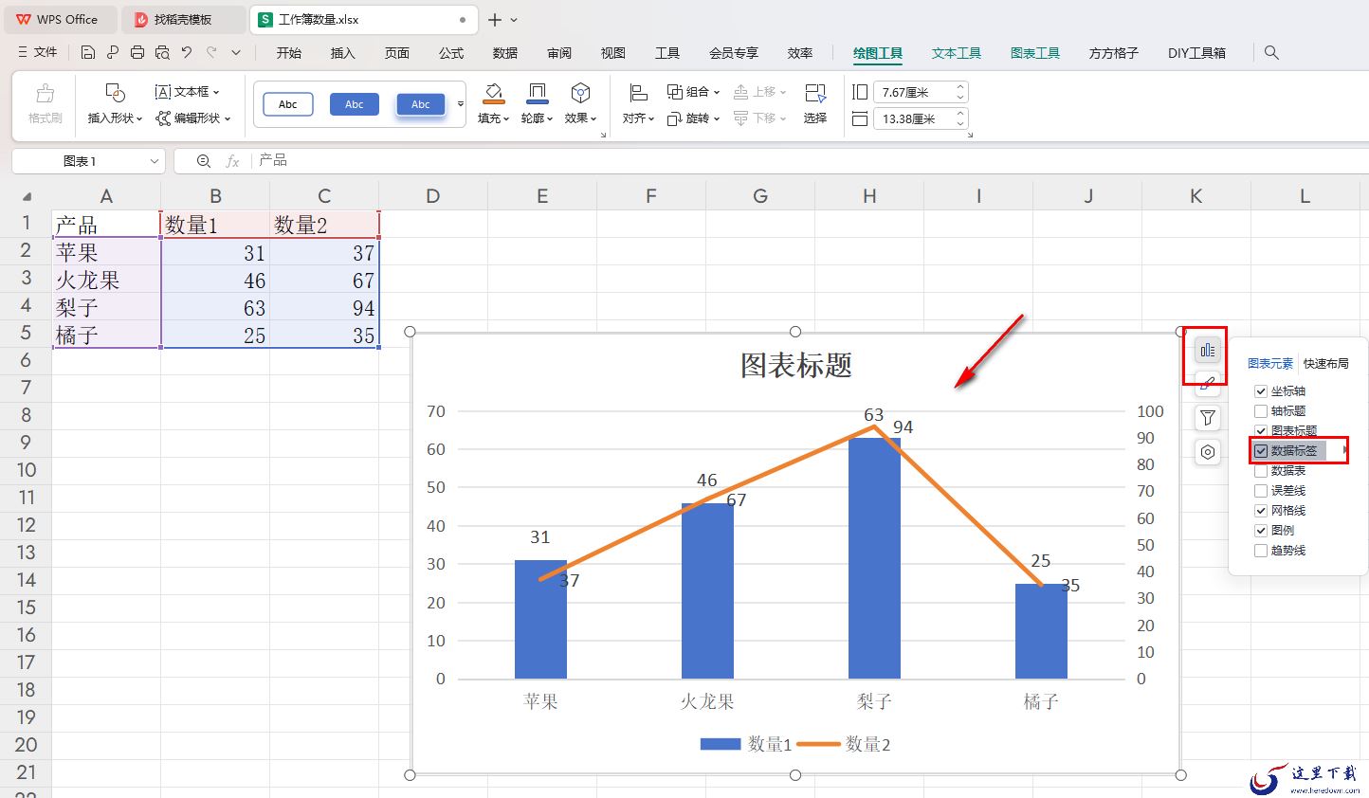Expand quick access toolbar more arrow

tap(236, 52)
